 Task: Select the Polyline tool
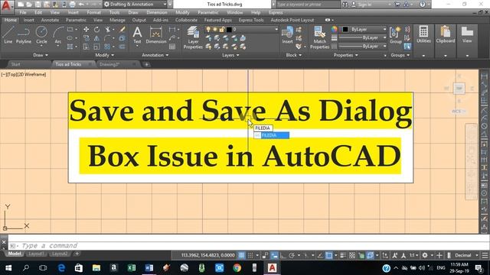[24, 35]
